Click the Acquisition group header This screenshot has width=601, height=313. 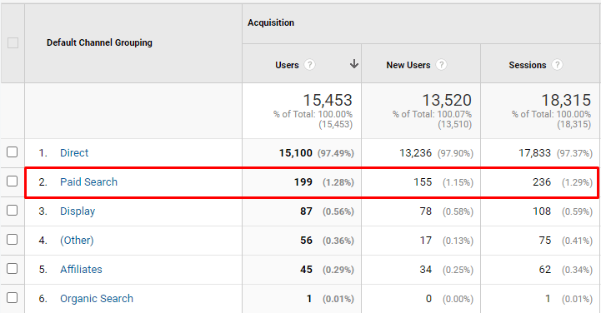(x=271, y=22)
